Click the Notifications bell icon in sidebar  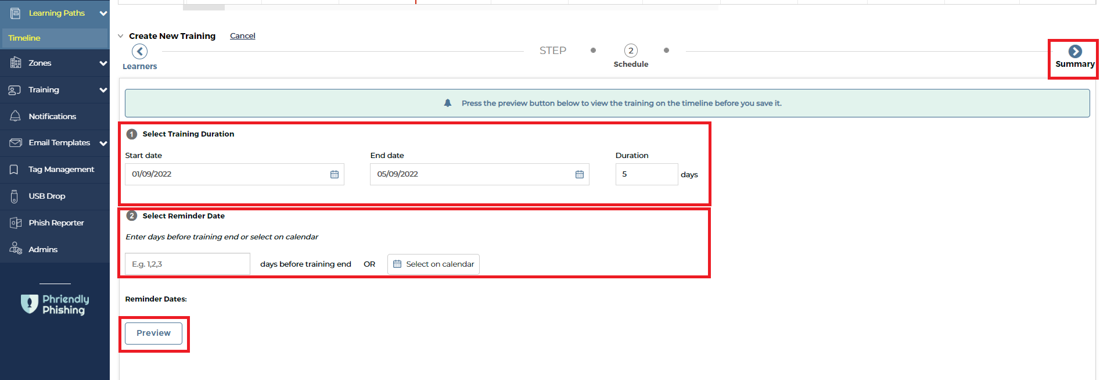[15, 116]
